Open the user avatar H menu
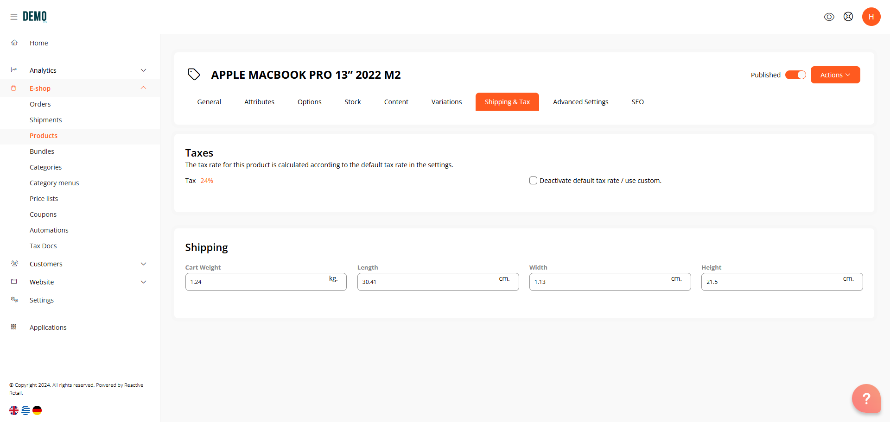 (871, 17)
